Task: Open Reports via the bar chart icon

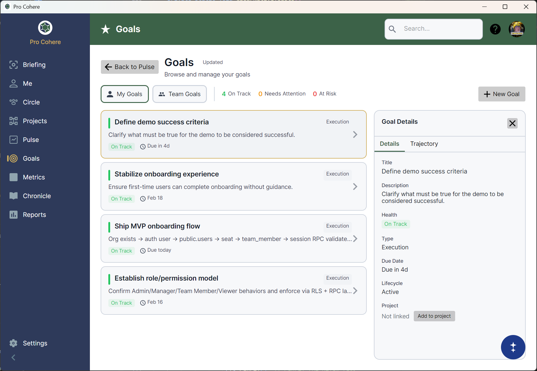Action: (x=13, y=215)
